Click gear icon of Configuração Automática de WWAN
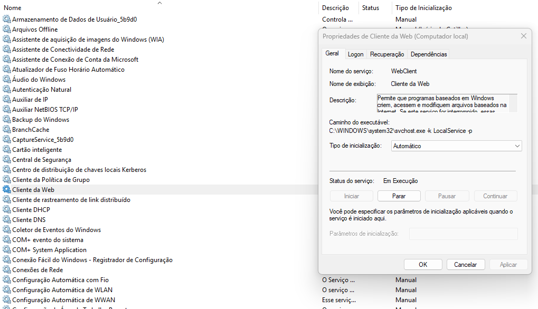The width and height of the screenshot is (538, 309). point(6,300)
